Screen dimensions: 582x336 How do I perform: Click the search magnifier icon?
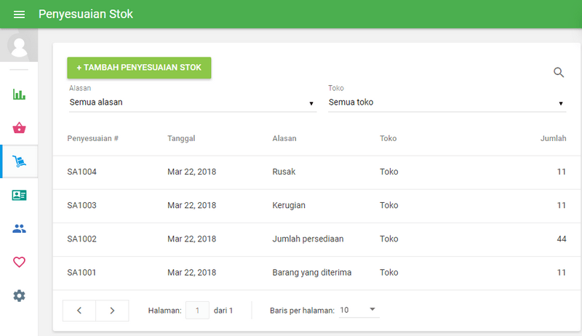pyautogui.click(x=559, y=72)
